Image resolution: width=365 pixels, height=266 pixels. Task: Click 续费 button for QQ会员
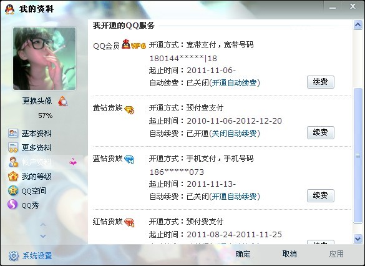321,82
